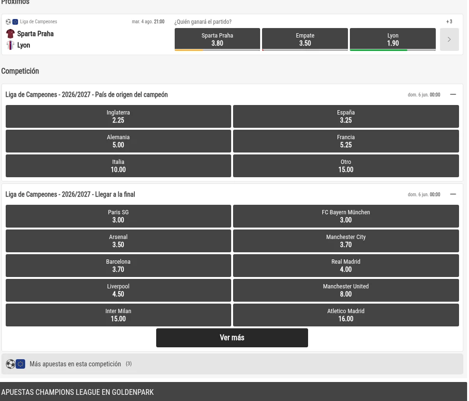Click the Sparta Praha team jersey icon
469x401 pixels.
[10, 34]
